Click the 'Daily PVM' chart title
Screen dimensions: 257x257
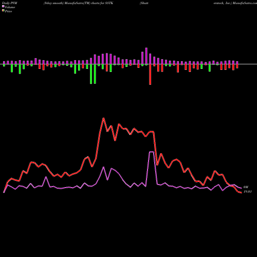(10, 3)
